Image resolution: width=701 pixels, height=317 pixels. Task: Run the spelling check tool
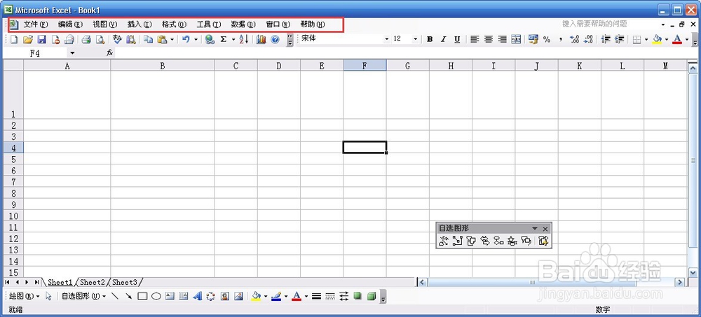coord(117,40)
